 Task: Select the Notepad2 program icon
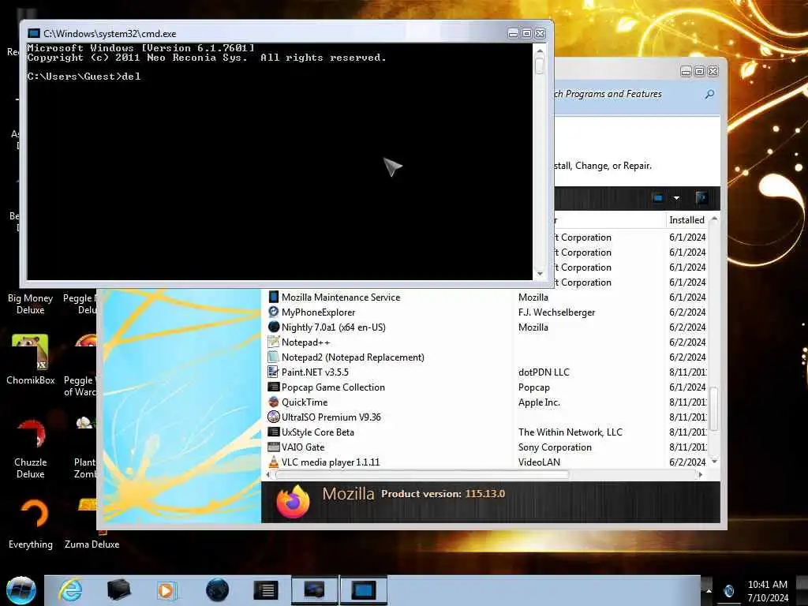274,357
